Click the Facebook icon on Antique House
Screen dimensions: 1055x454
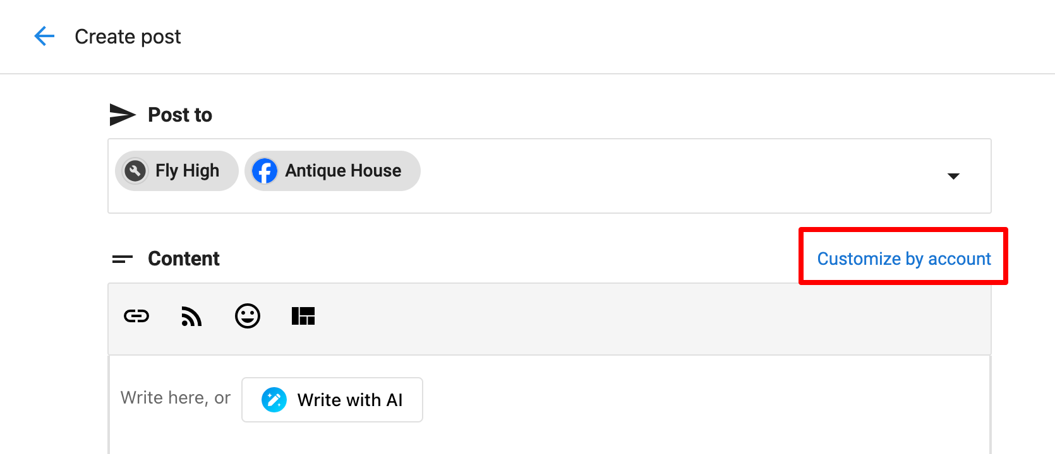[265, 171]
